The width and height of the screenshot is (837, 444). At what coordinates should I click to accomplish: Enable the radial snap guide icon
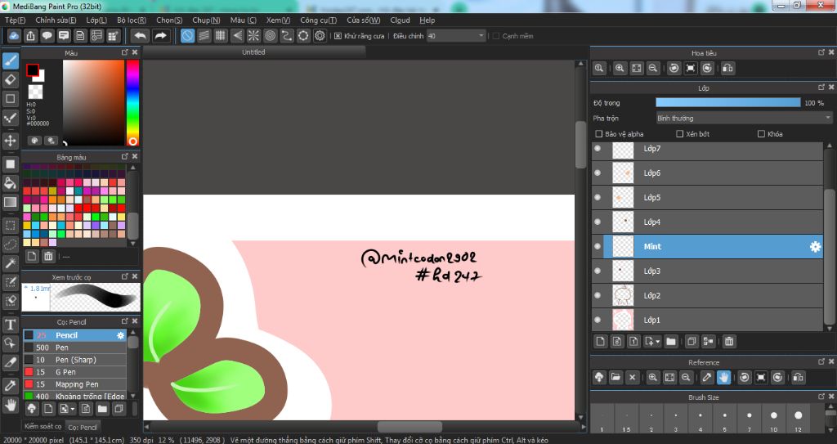tap(254, 36)
